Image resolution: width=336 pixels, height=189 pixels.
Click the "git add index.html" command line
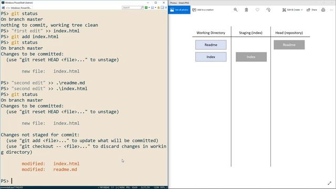tap(29, 37)
